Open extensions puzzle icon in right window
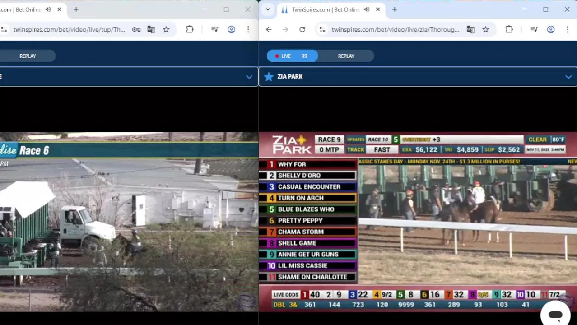 (x=509, y=30)
